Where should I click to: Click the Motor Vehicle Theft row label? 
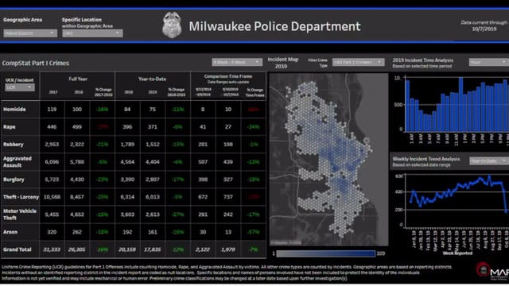pyautogui.click(x=19, y=214)
